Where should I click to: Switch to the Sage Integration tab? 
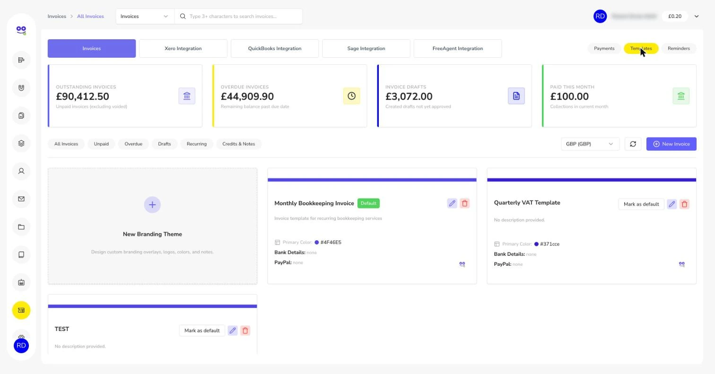pos(366,48)
